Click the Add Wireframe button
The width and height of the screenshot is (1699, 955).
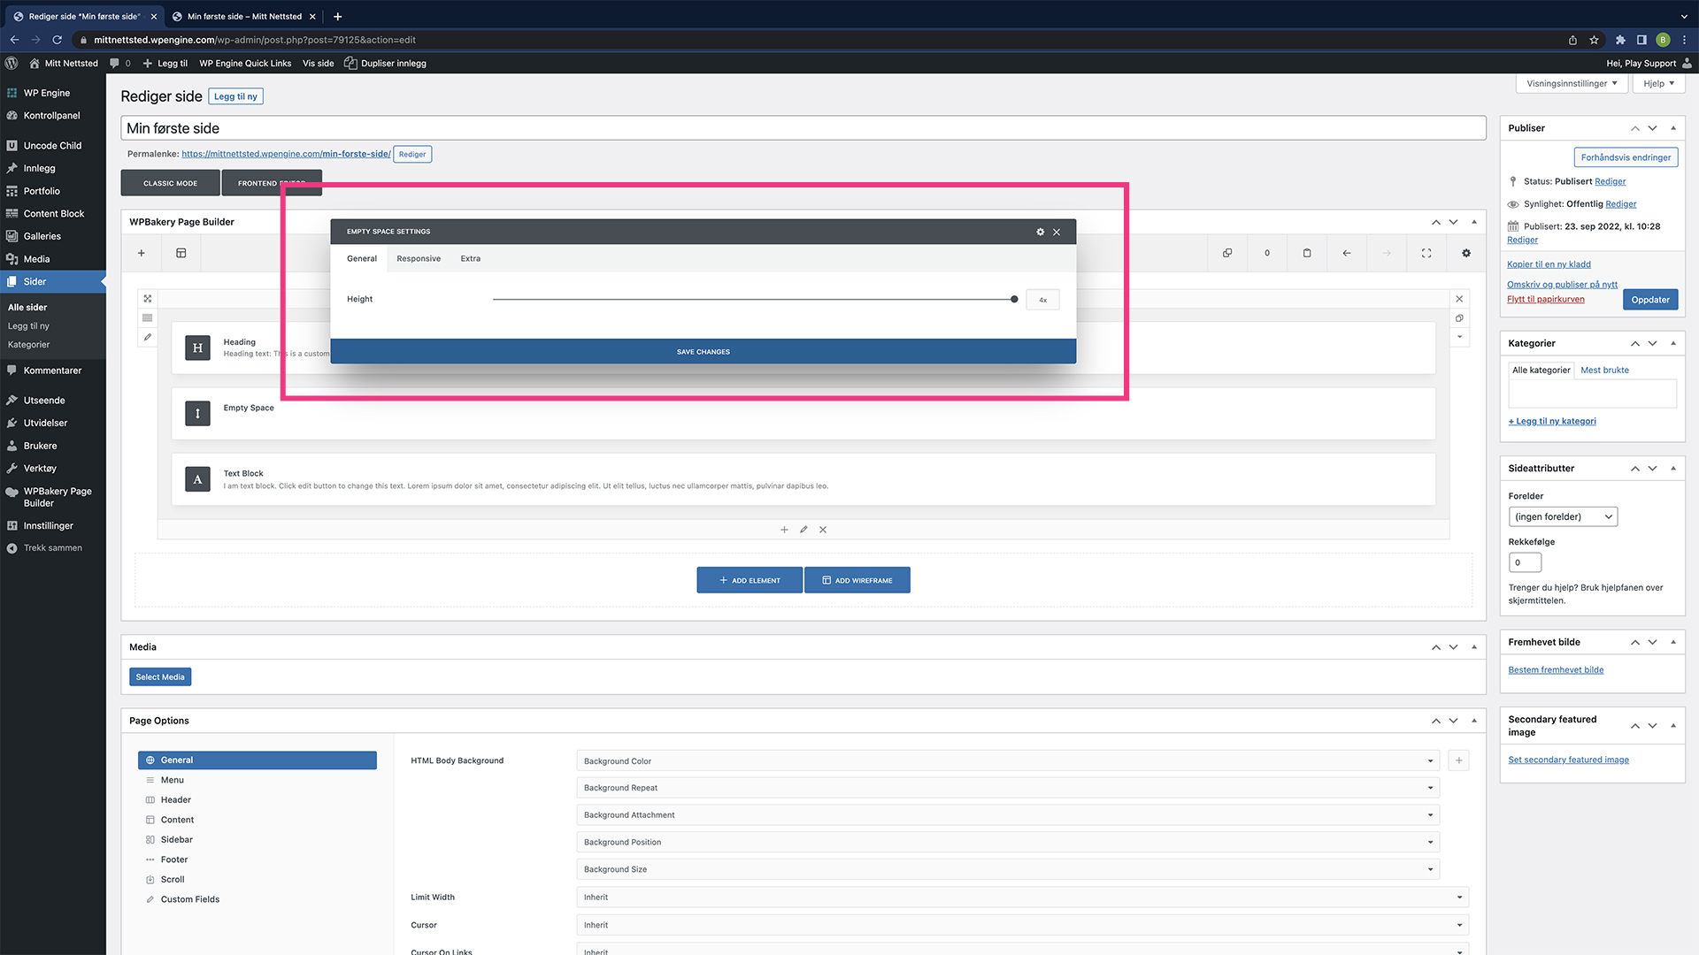(857, 581)
